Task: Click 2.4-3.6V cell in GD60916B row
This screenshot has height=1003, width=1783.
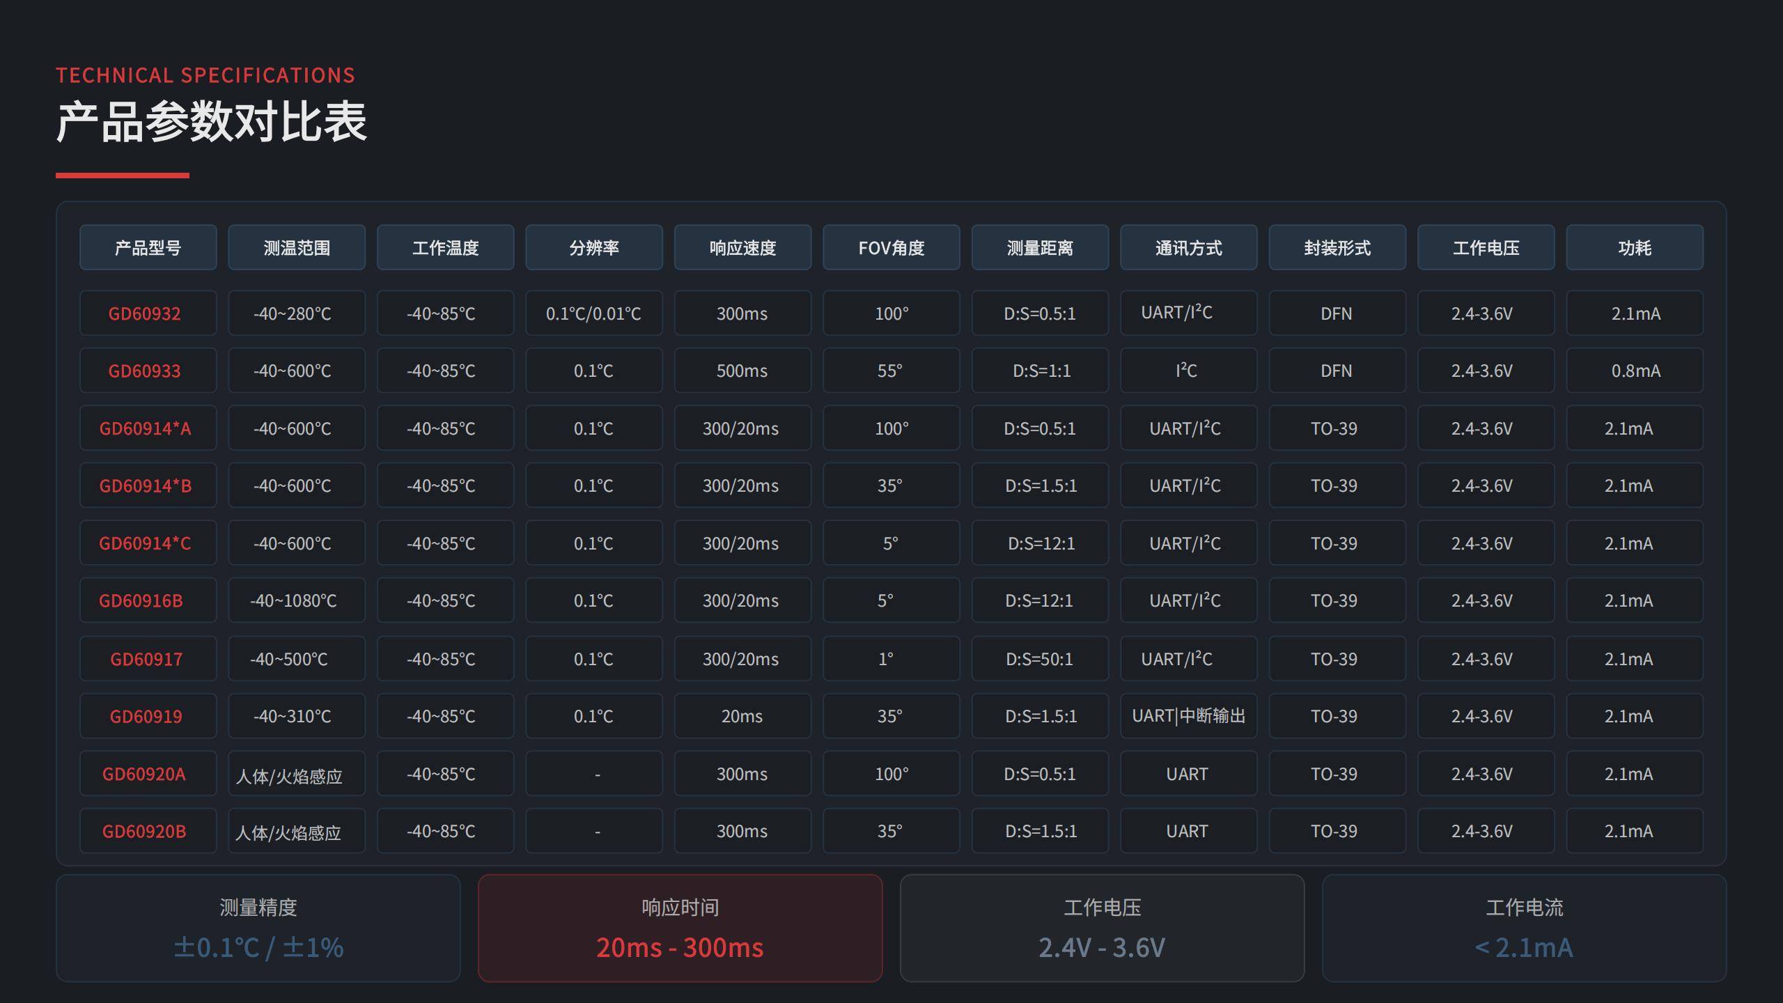Action: (1486, 600)
